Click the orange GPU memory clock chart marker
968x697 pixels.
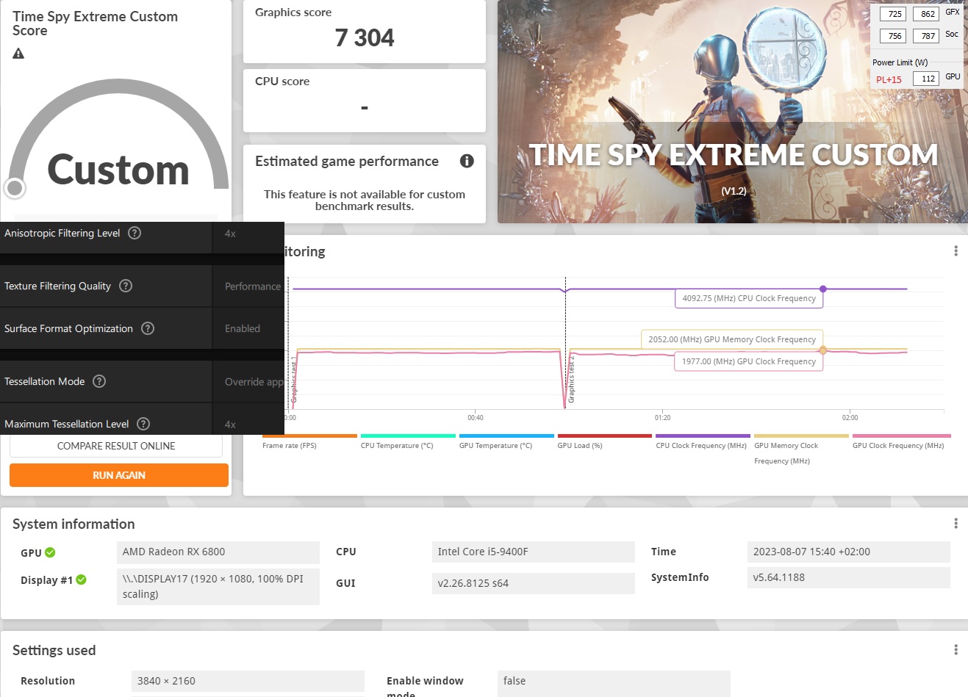click(x=823, y=350)
